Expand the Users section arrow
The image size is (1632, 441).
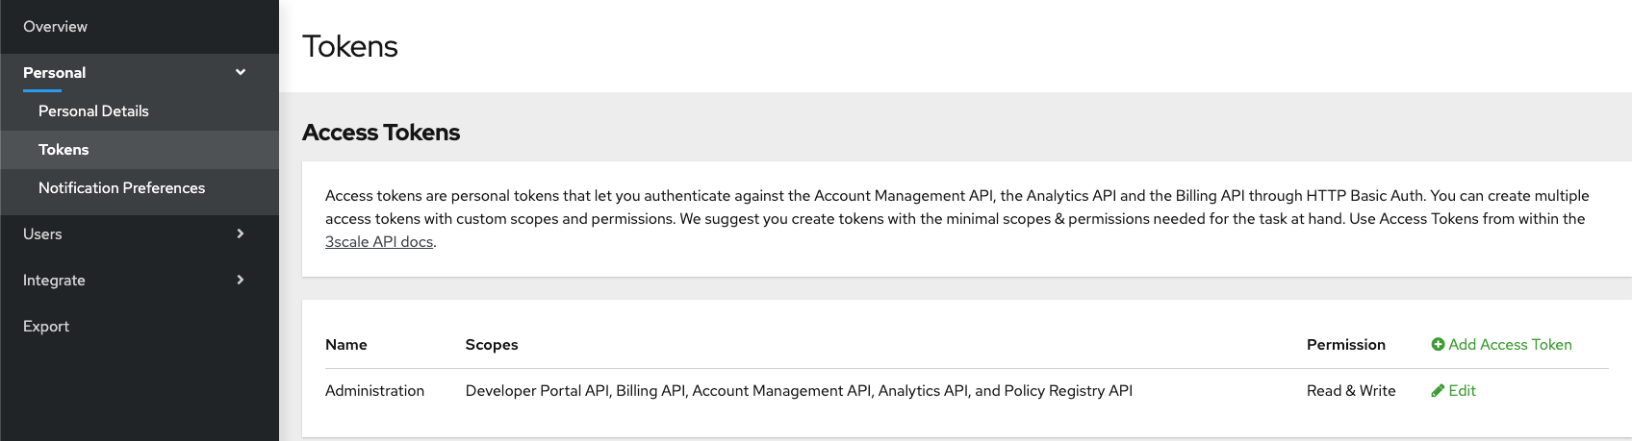click(x=241, y=233)
